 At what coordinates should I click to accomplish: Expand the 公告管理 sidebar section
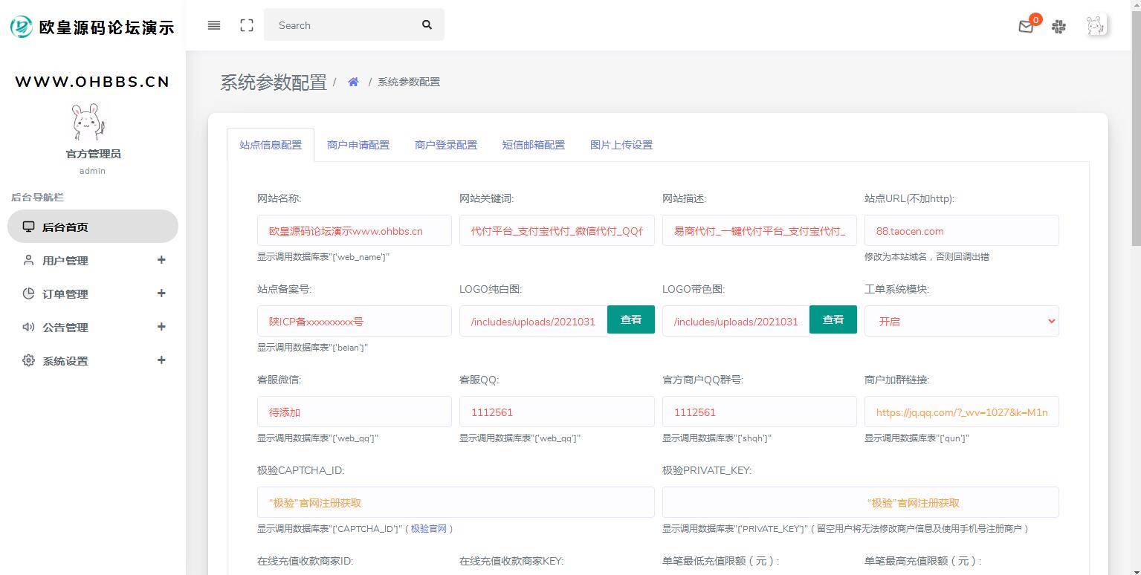pos(161,327)
